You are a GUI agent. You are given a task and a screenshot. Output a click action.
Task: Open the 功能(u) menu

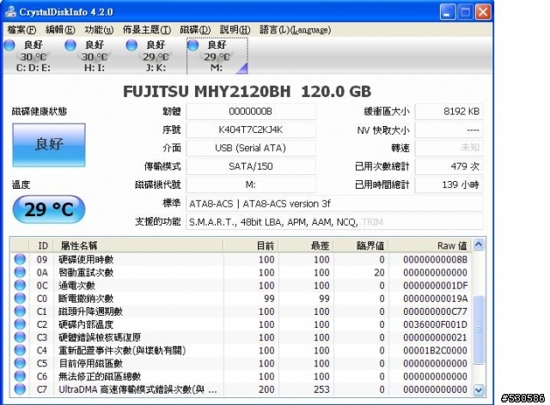99,30
